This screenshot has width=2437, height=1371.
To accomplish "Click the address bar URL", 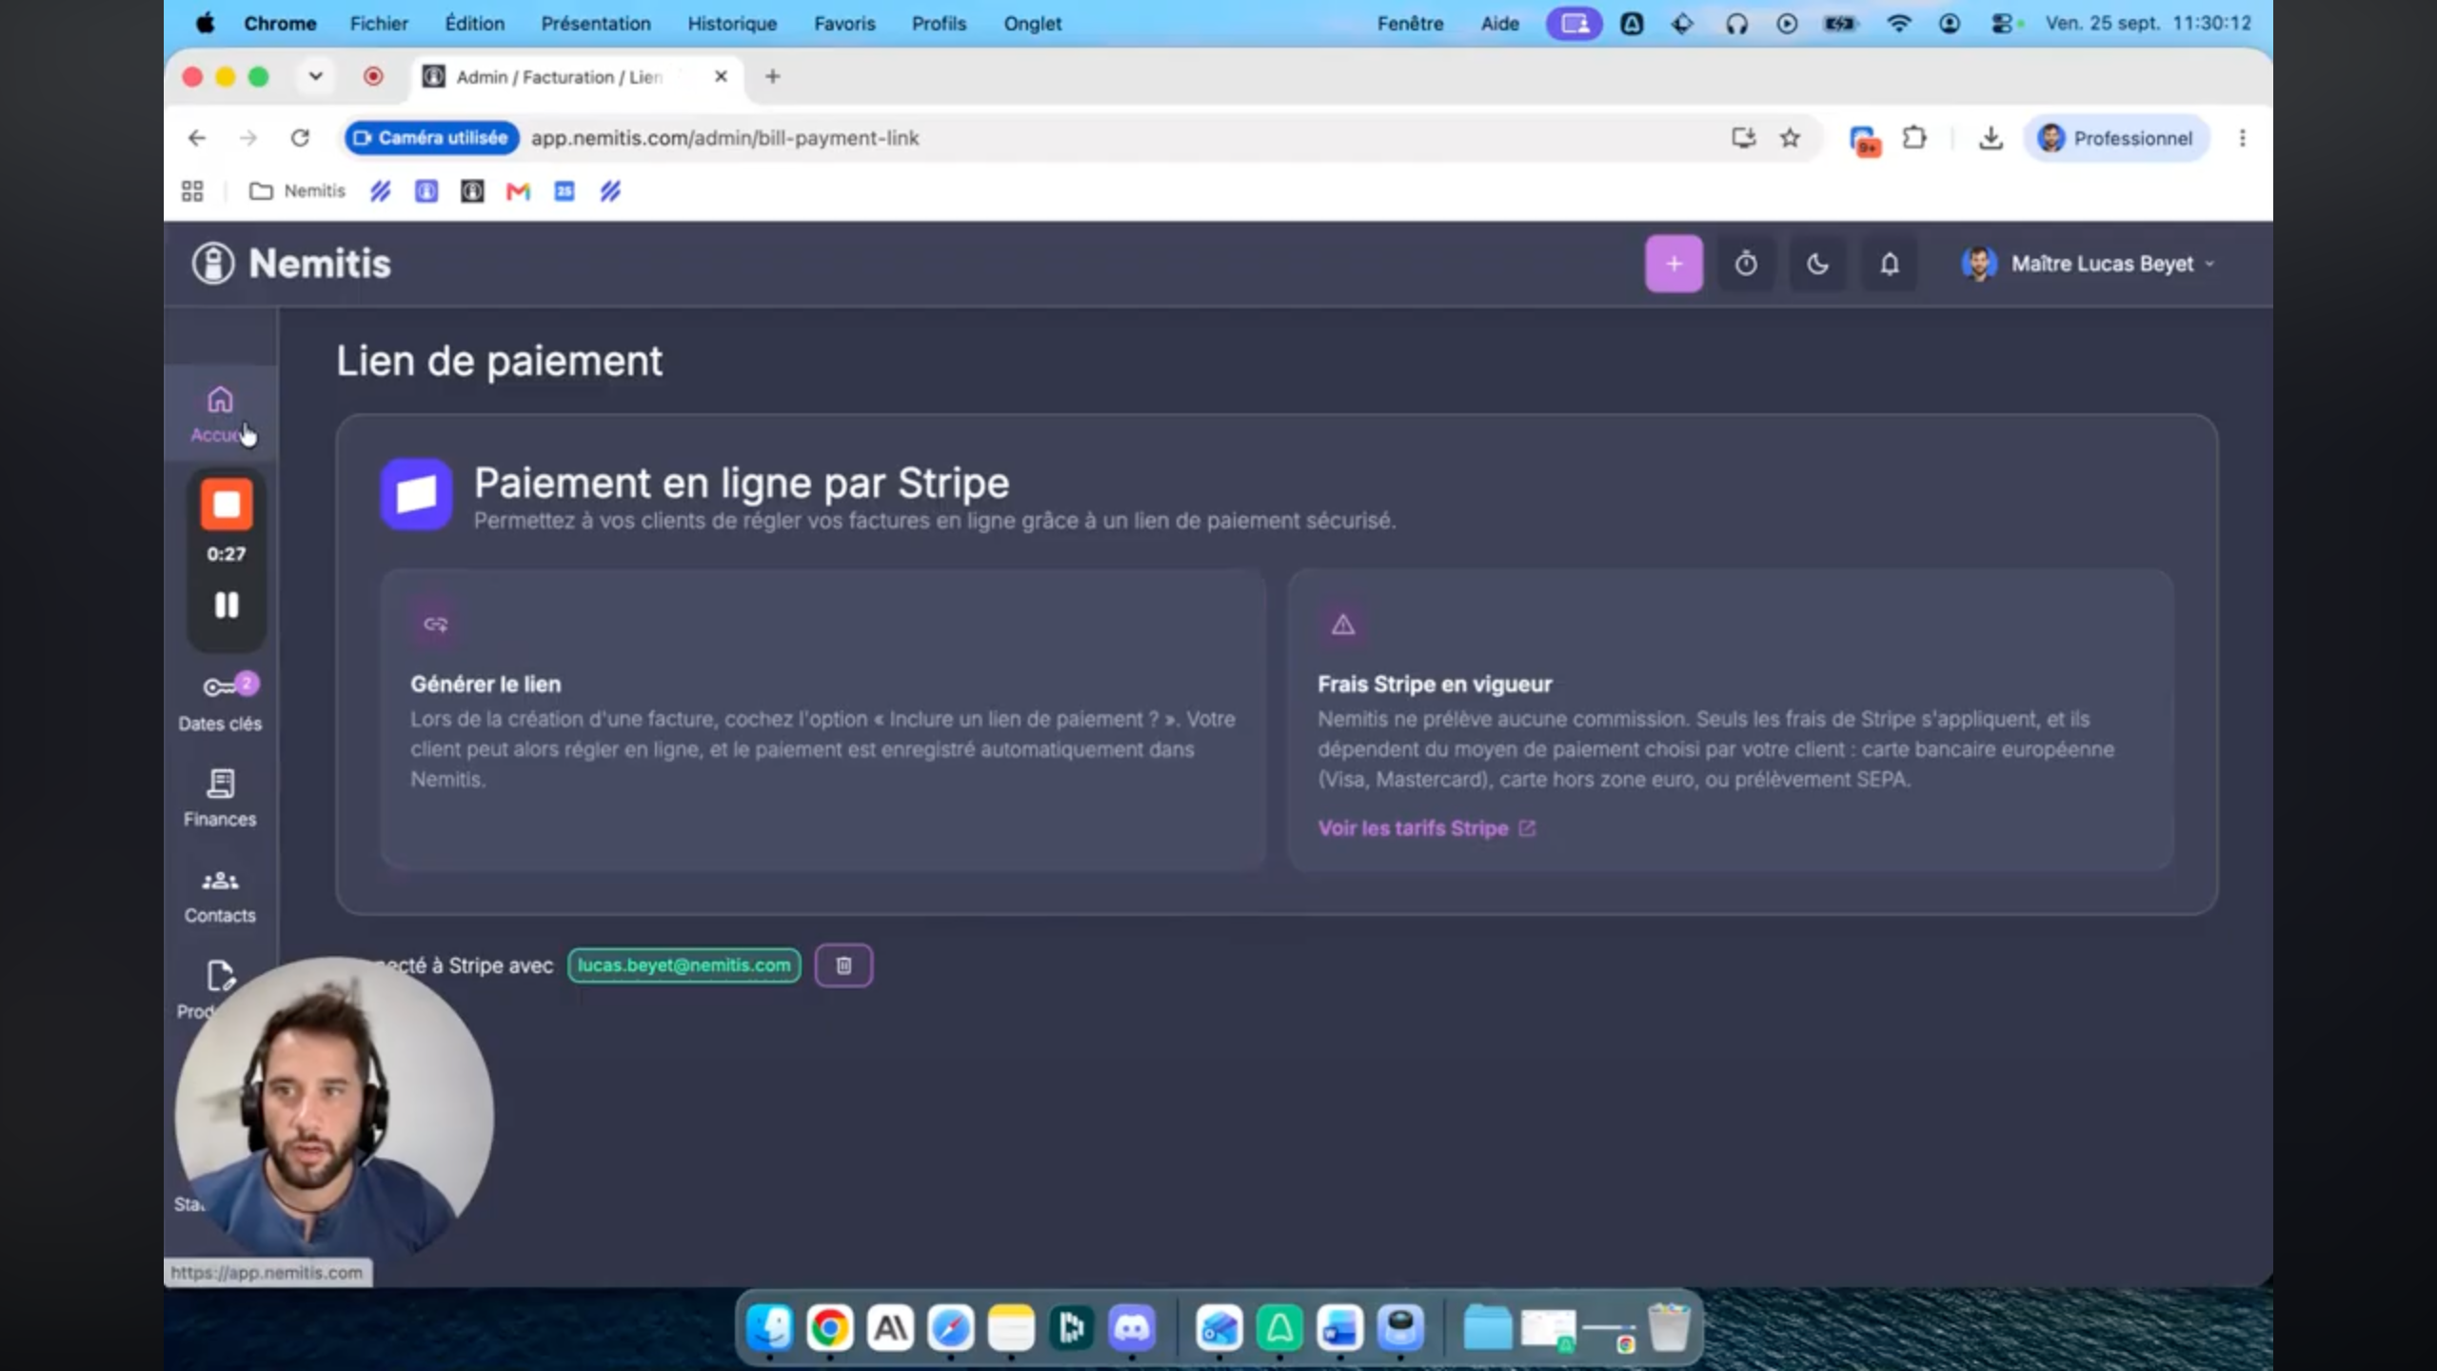I will 724,138.
